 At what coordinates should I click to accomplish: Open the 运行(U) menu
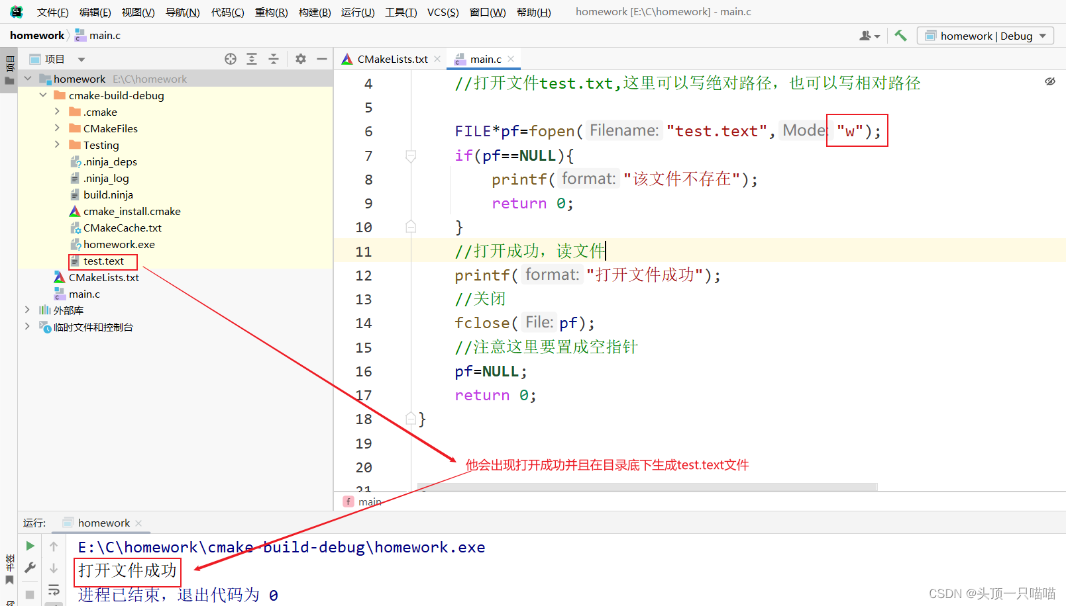358,12
